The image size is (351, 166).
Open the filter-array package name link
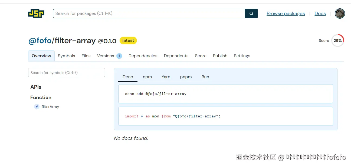tap(75, 41)
